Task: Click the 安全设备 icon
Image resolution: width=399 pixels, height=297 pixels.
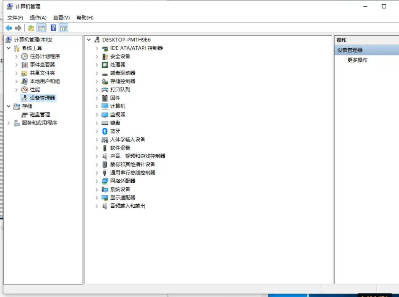Action: [x=105, y=56]
